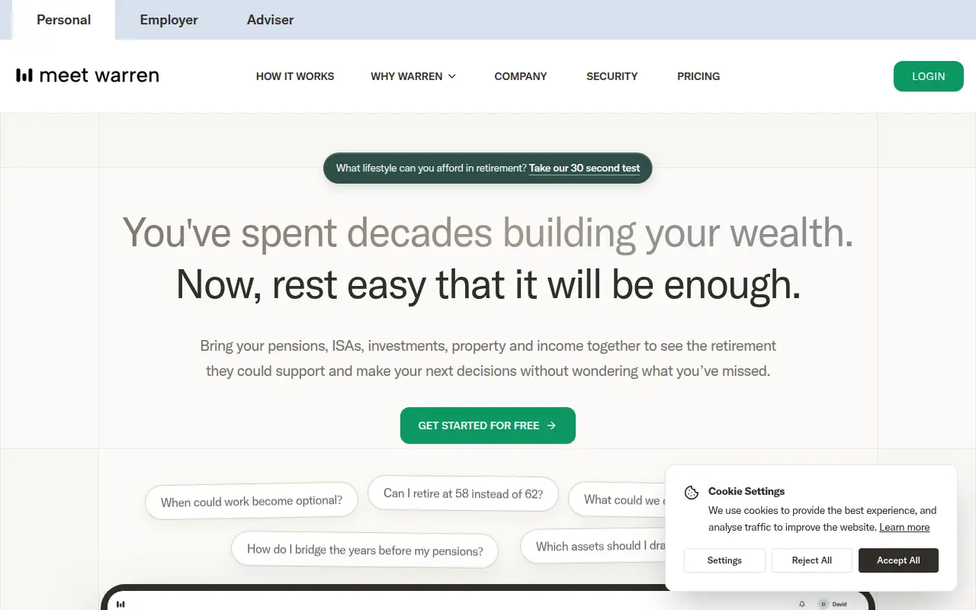The width and height of the screenshot is (976, 610).
Task: Expand the Why Warren chevron
Action: (x=452, y=76)
